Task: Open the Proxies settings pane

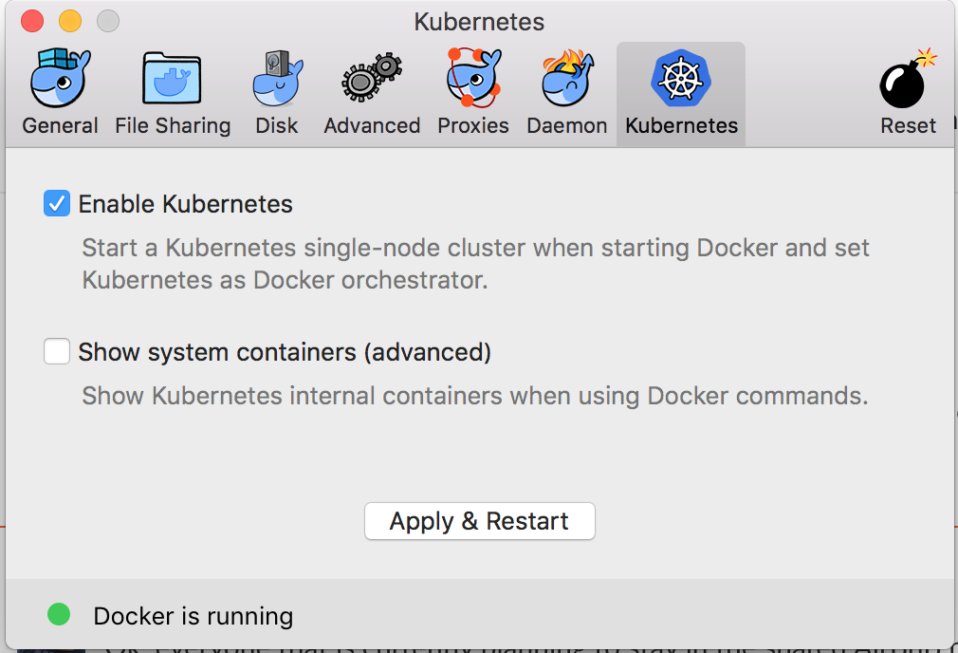Action: 472,124
